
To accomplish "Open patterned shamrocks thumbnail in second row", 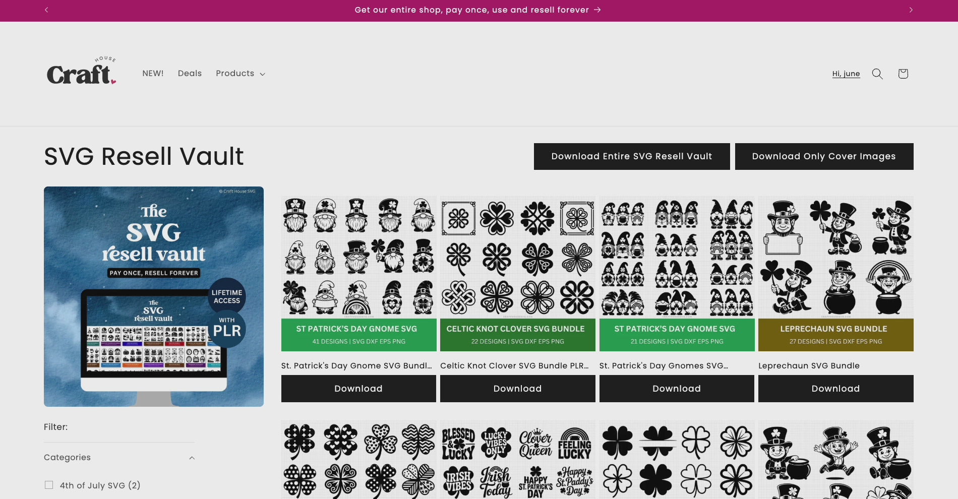I will (358, 460).
